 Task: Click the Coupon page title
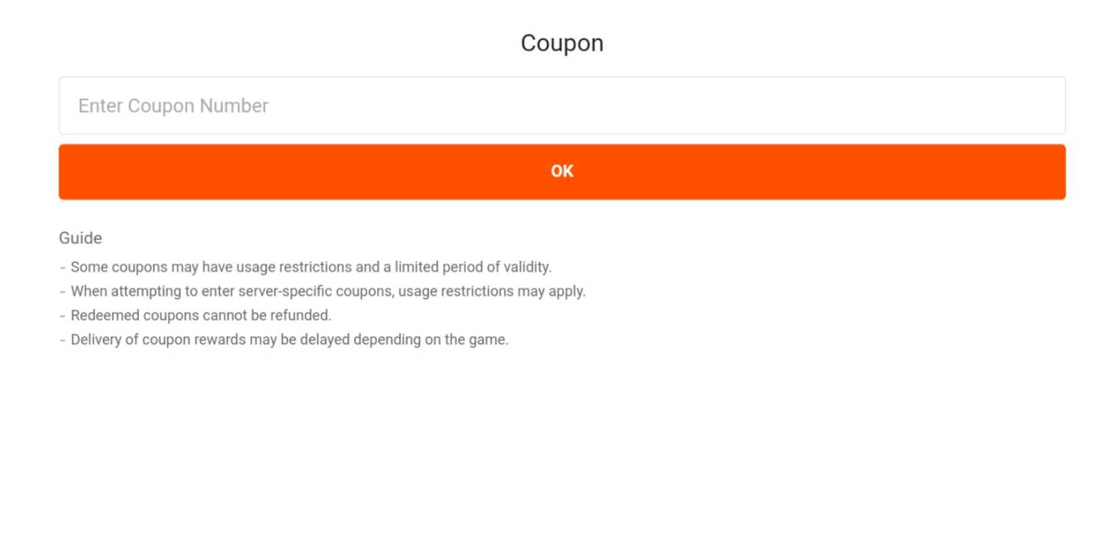pyautogui.click(x=562, y=43)
